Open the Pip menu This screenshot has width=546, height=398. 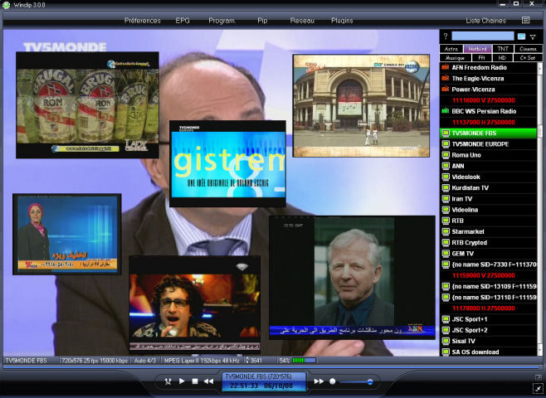pyautogui.click(x=262, y=21)
